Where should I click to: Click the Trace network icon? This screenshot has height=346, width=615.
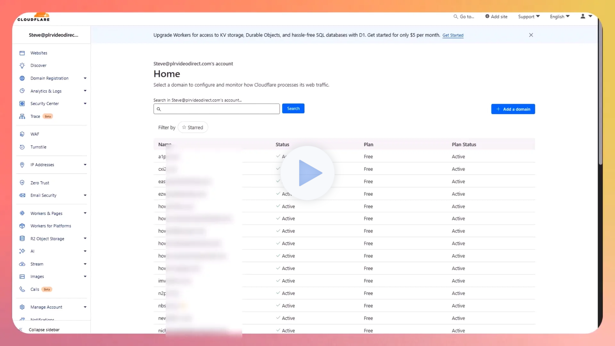coord(22,116)
